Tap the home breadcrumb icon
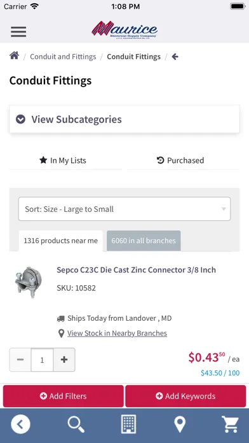The image size is (249, 443). [x=15, y=55]
